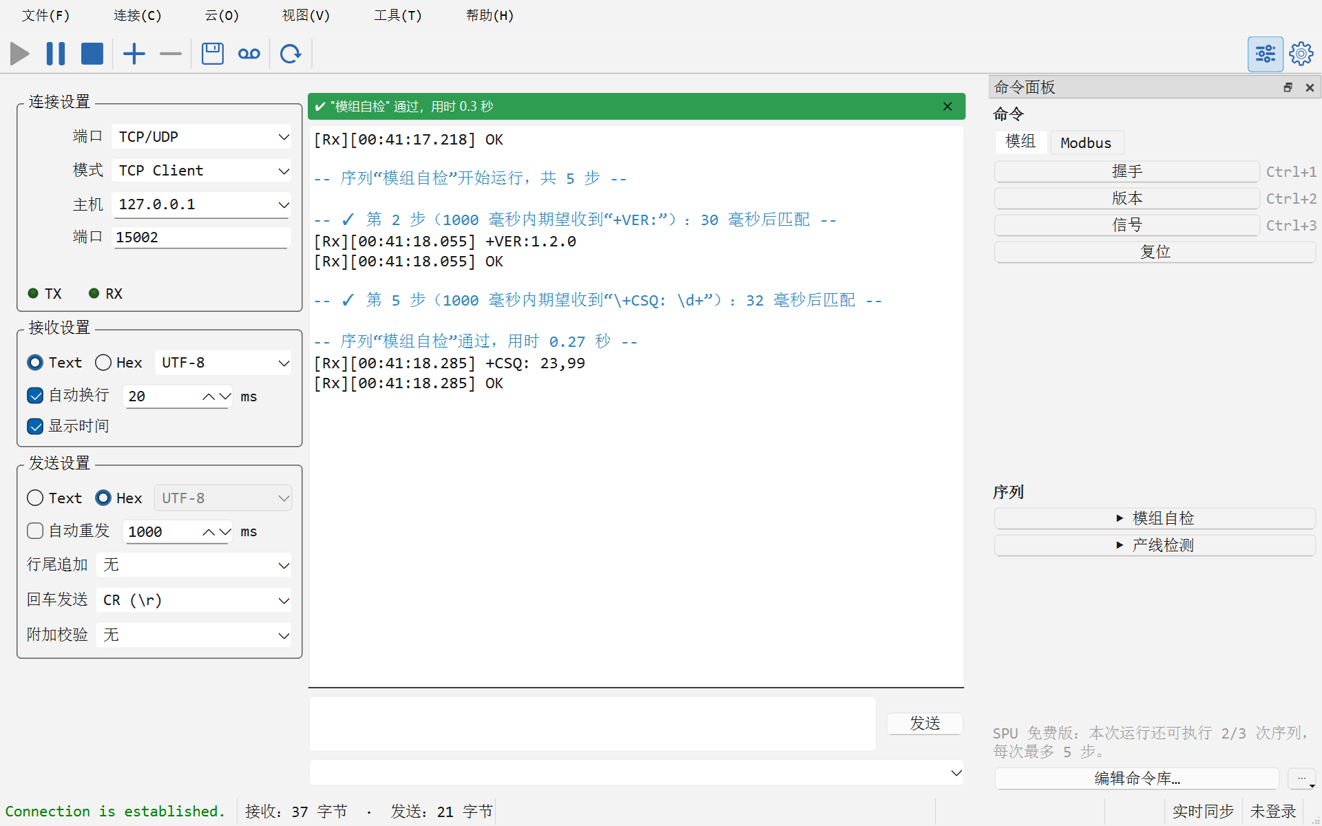Open the TCP Client mode dropdown
Image resolution: width=1322 pixels, height=826 pixels.
(x=202, y=170)
